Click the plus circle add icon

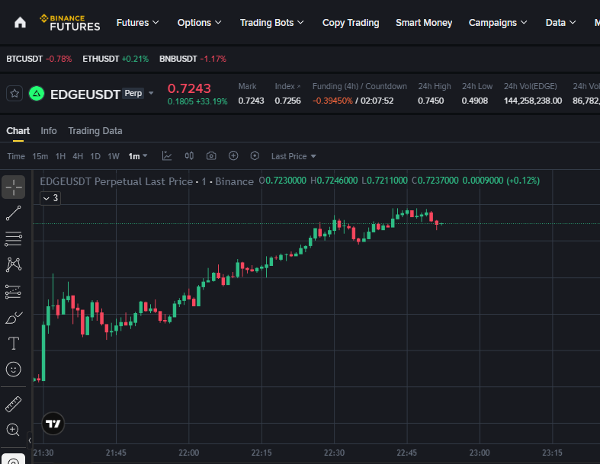(233, 155)
